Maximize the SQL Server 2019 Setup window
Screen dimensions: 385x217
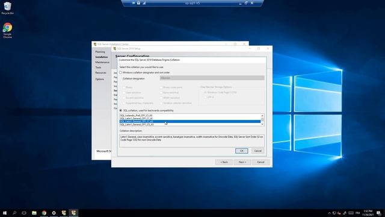(259, 49)
